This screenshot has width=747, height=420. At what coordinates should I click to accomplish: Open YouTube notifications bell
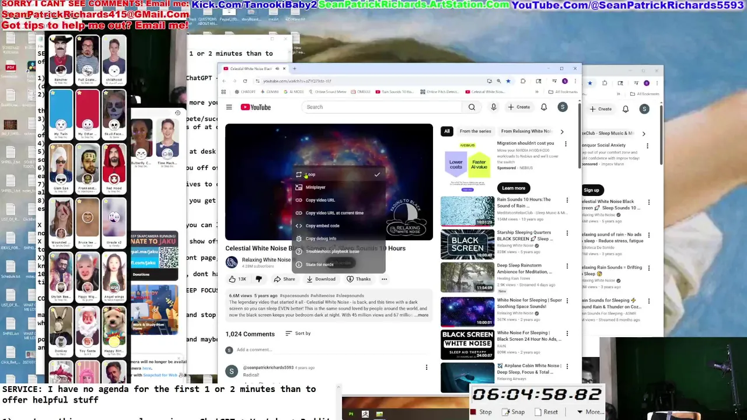click(x=543, y=107)
